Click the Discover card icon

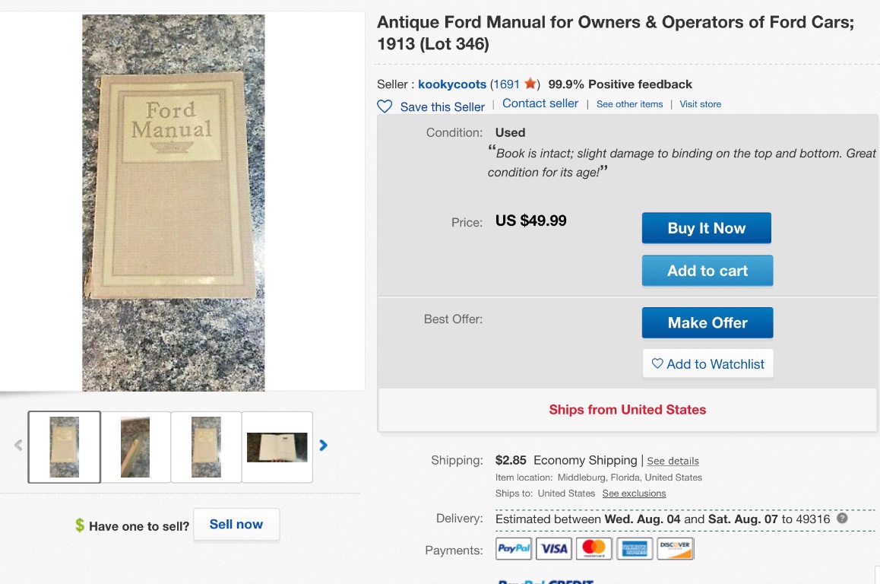675,548
